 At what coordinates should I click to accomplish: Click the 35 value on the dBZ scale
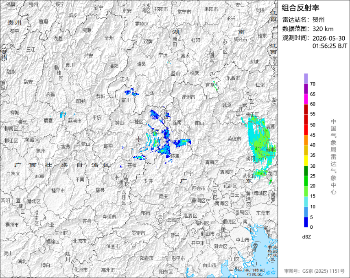(313, 155)
